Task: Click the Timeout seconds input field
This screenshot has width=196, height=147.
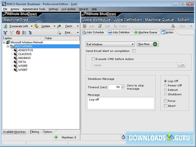Action: click(x=115, y=87)
